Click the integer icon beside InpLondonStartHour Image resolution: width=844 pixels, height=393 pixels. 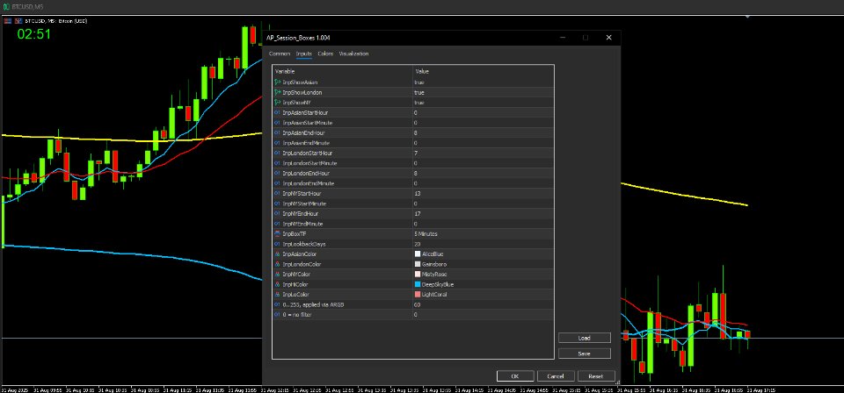tap(278, 153)
